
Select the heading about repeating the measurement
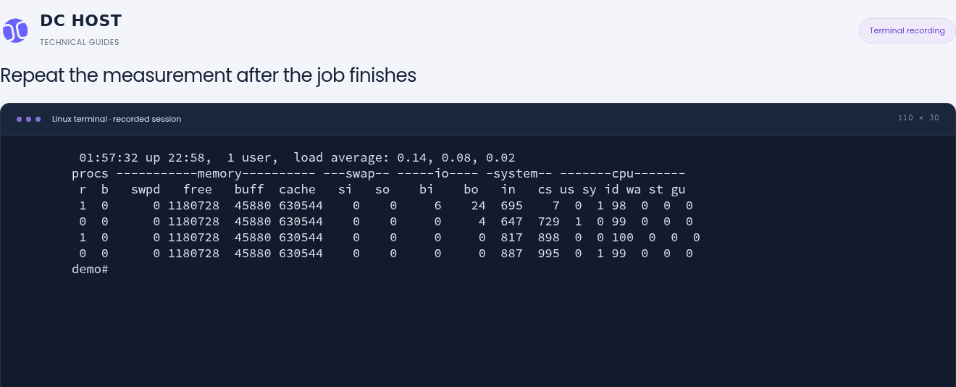(209, 75)
